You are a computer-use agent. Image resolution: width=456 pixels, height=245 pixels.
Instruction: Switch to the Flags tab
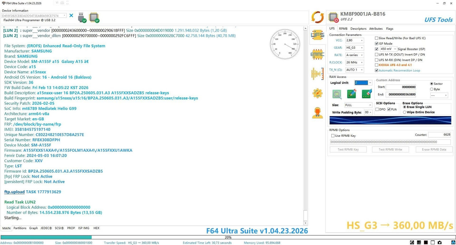coord(389,28)
